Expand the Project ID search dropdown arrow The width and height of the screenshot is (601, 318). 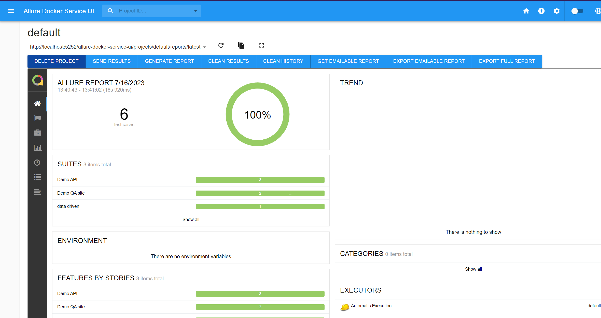195,11
